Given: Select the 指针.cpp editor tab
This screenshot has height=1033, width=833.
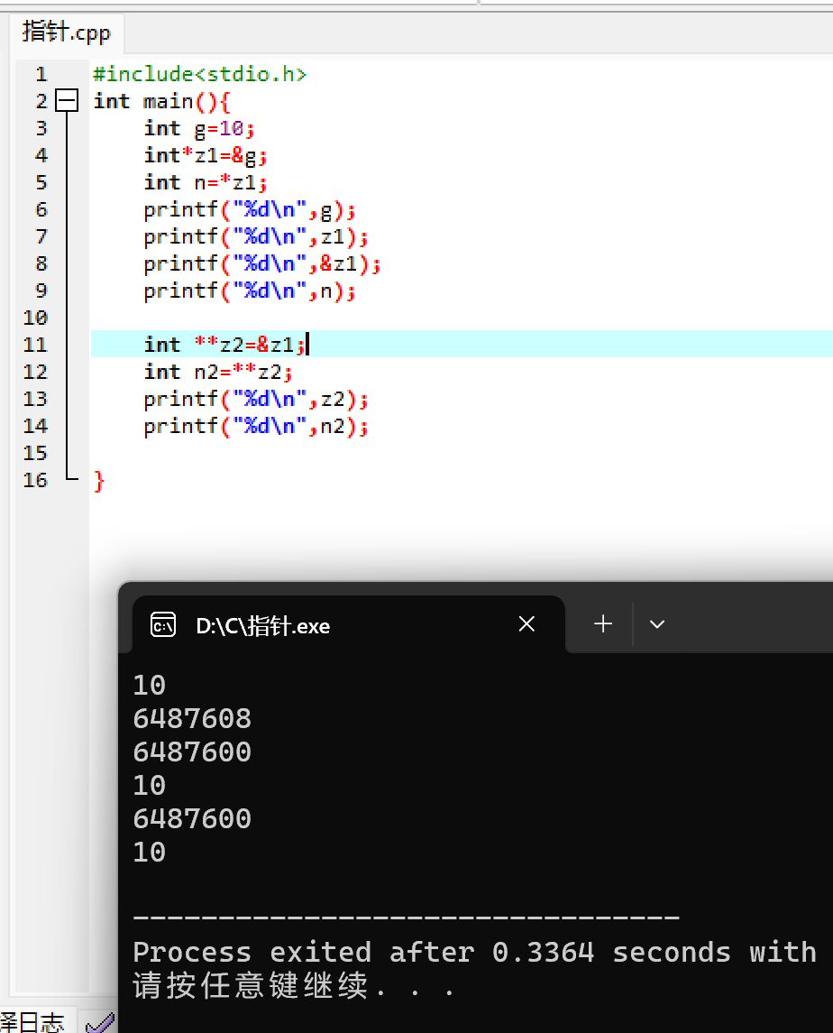Looking at the screenshot, I should (x=67, y=32).
